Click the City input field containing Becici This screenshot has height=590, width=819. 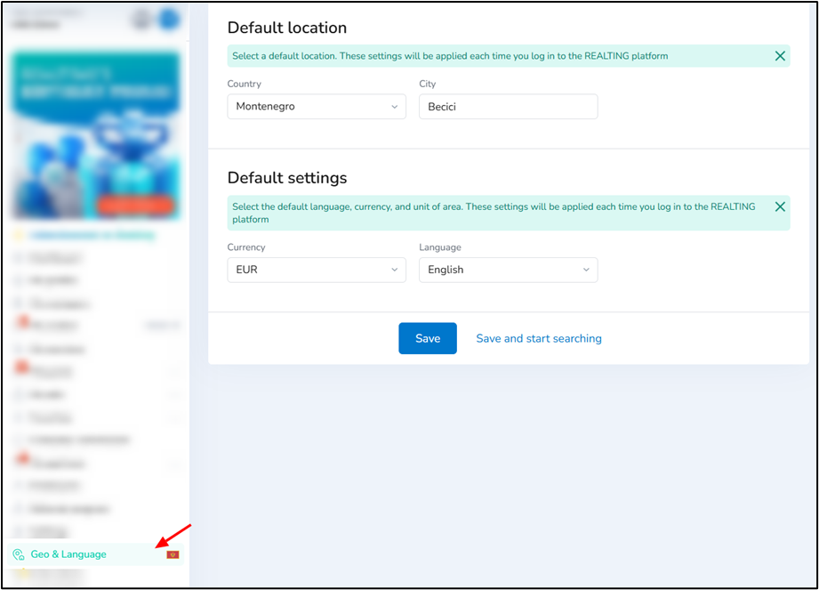coord(509,107)
